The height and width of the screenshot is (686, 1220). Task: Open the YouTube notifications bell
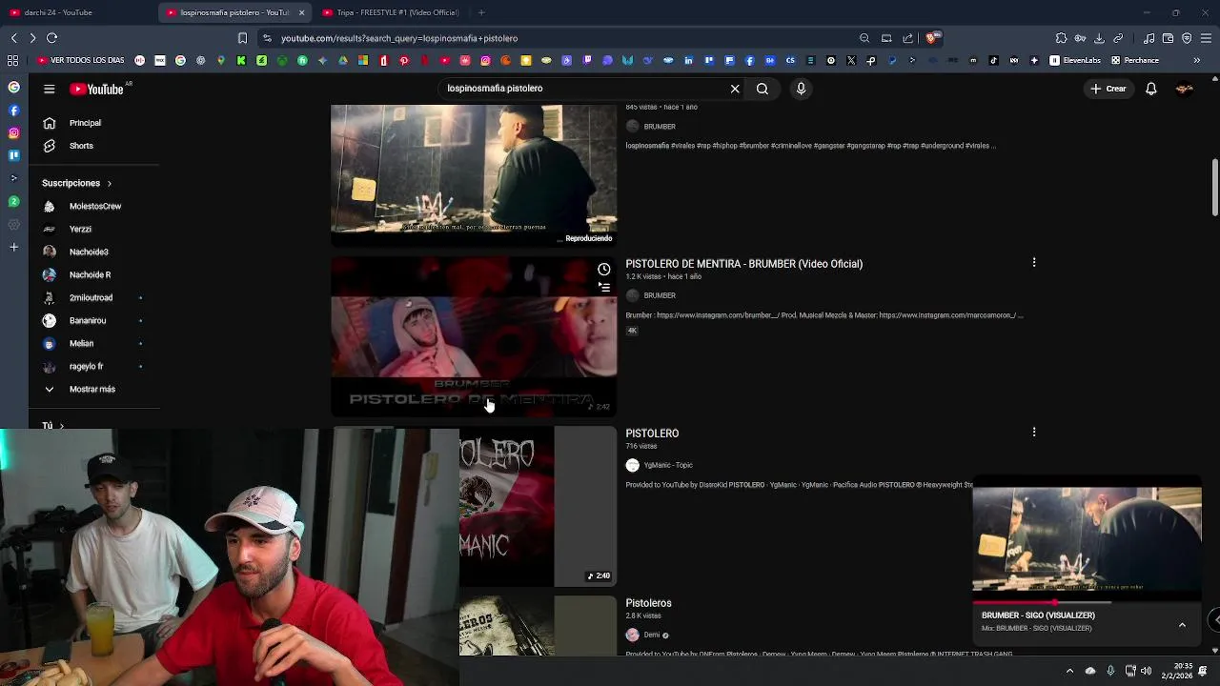coord(1151,89)
